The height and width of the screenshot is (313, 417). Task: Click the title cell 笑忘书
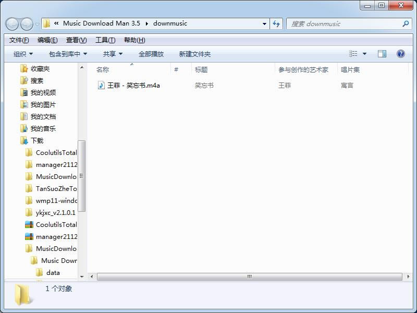(204, 86)
